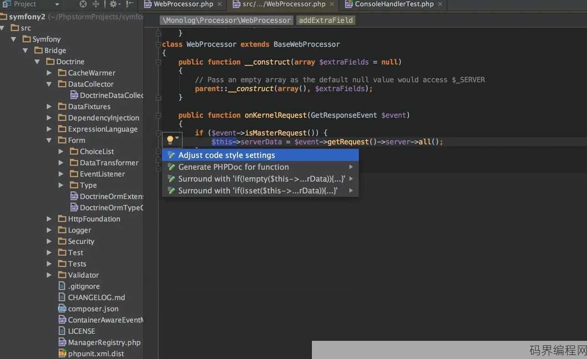Click the CHANGELOG.md file icon

pyautogui.click(x=62, y=297)
